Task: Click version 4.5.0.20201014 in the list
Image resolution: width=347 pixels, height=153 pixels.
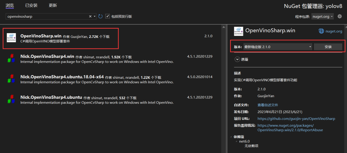Action: click(200, 77)
